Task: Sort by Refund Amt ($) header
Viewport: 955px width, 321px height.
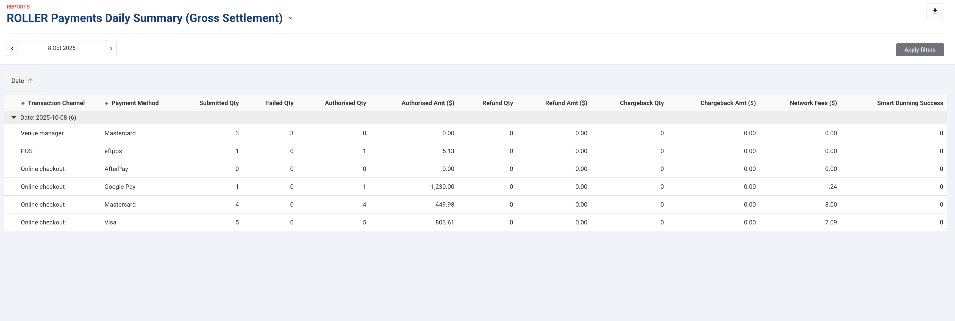Action: (x=566, y=103)
